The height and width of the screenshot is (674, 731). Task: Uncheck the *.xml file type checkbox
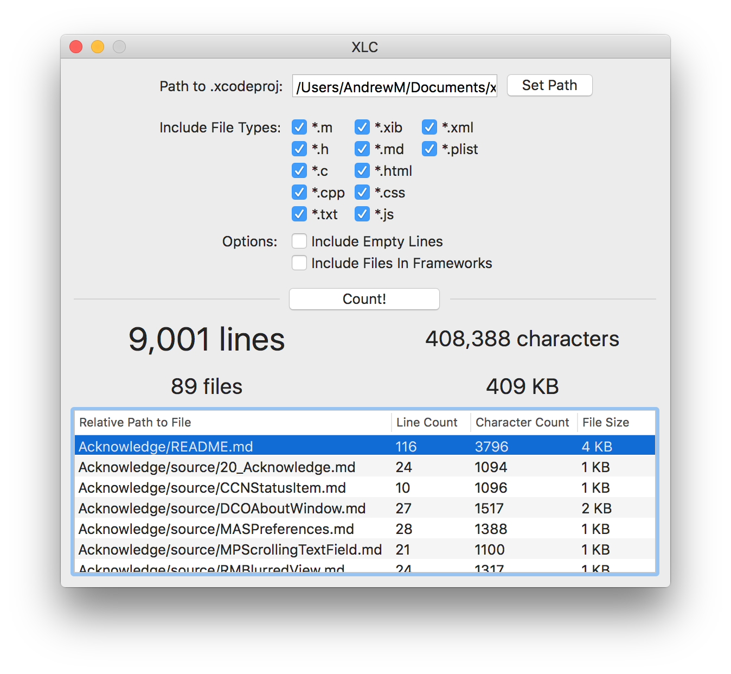pos(429,127)
